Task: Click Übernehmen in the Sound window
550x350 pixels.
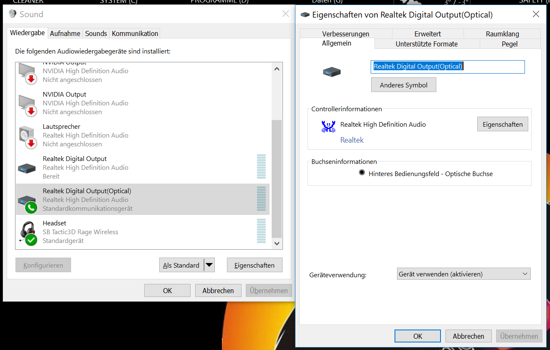Action: coord(269,291)
